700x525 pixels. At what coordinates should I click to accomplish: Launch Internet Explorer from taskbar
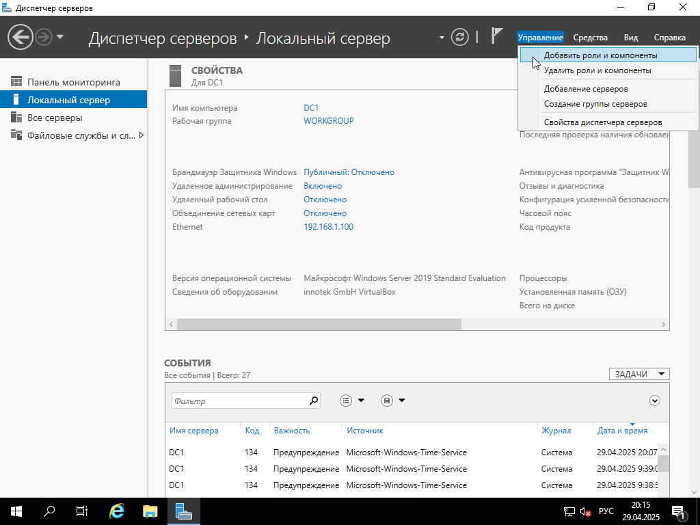click(116, 511)
